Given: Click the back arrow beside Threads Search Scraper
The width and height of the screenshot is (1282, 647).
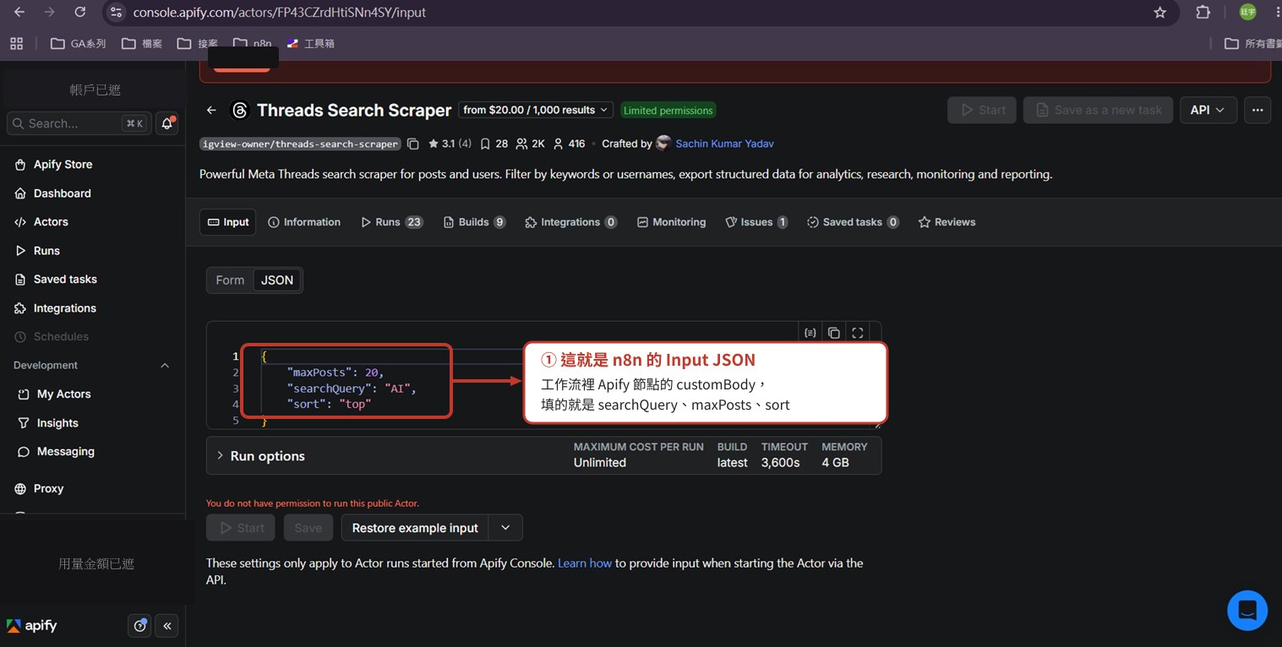Looking at the screenshot, I should click(212, 111).
